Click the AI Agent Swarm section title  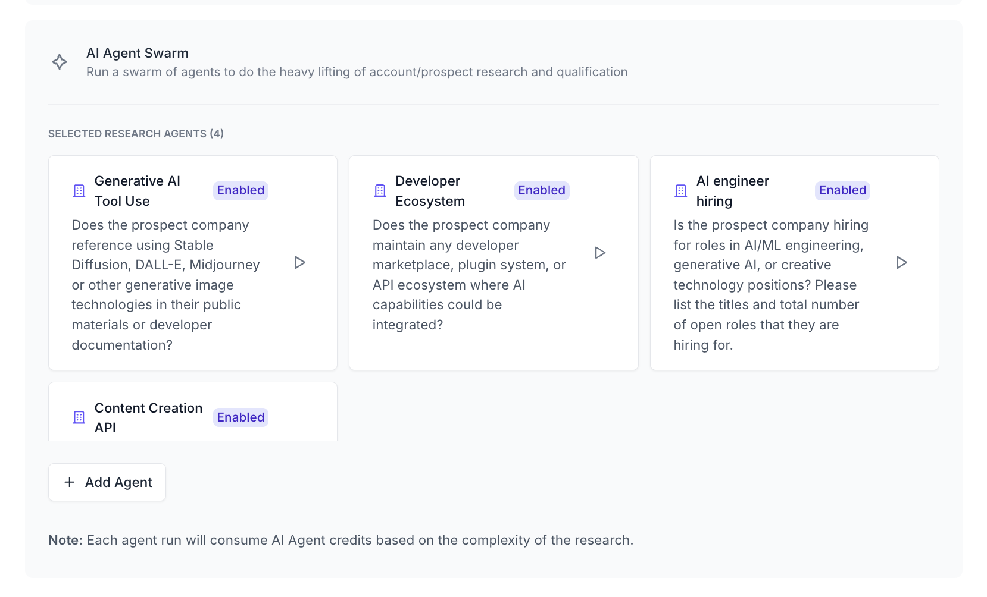click(x=138, y=53)
